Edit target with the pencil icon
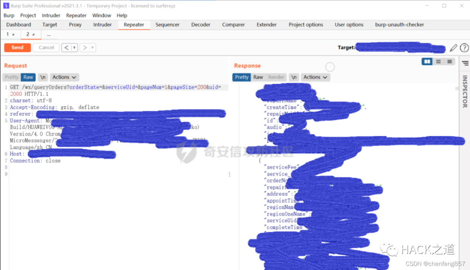 453,48
